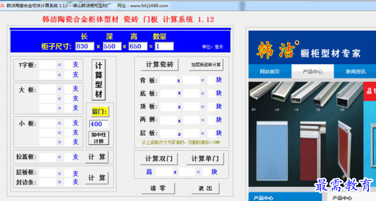This screenshot has width=376, height=201.
Task: Click the tile size note text below 层板
Action: tap(181, 142)
